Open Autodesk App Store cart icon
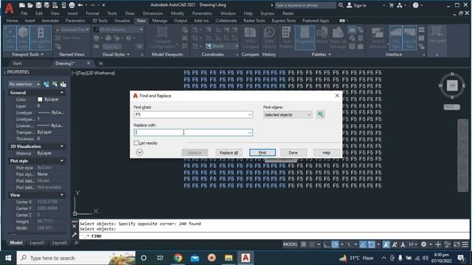Viewport: 472px width, 265px height. point(392,5)
